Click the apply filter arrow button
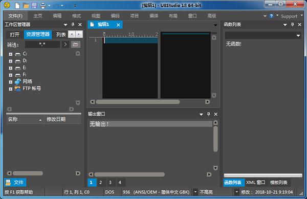307x199 pixels. tap(65, 45)
